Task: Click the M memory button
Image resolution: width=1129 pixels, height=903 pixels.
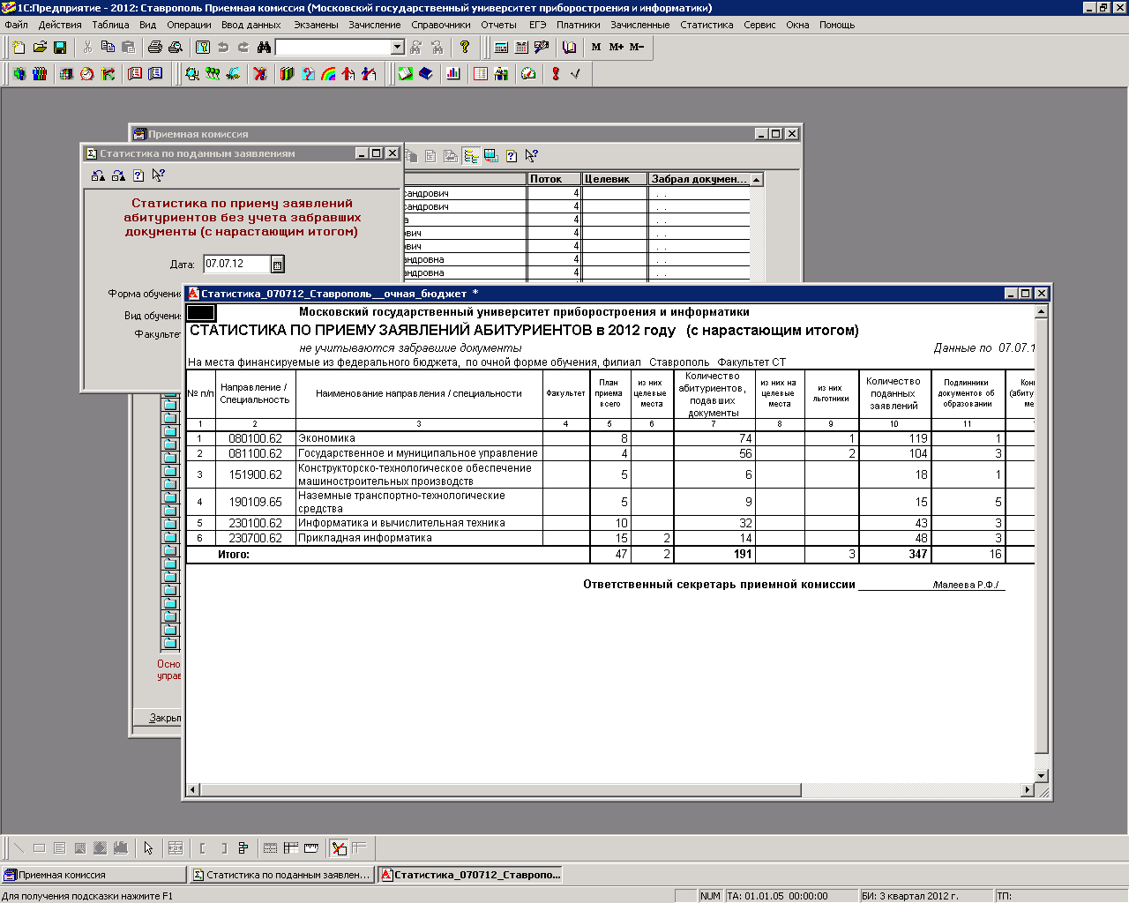Action: tap(596, 47)
